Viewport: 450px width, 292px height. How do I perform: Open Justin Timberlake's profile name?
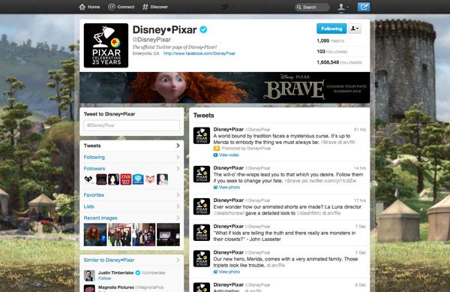(116, 272)
